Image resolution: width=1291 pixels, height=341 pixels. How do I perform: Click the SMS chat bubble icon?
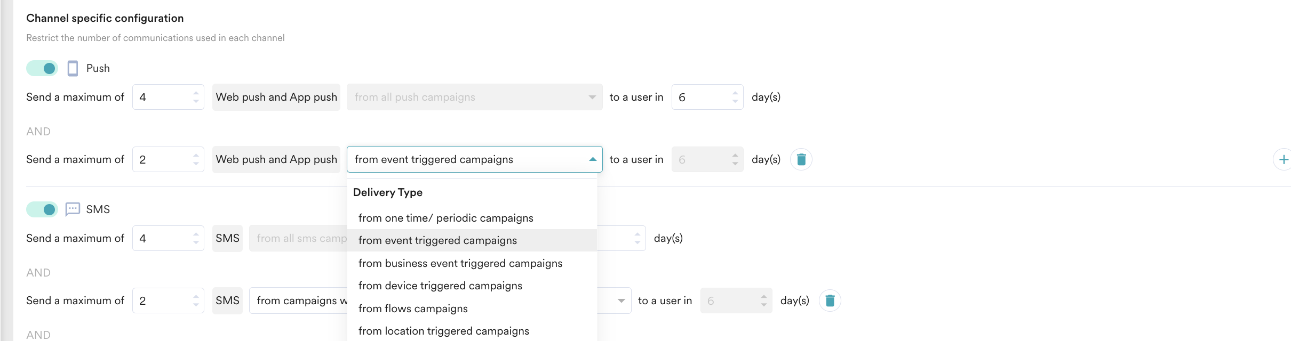pyautogui.click(x=73, y=209)
